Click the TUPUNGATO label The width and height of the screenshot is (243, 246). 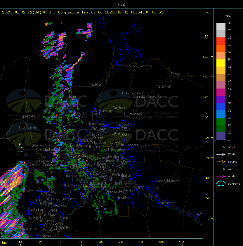click(x=47, y=203)
